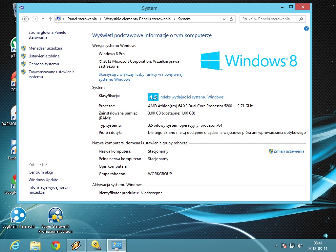Expand the address bar history dropdown
This screenshot has height=252, width=336.
[224, 19]
